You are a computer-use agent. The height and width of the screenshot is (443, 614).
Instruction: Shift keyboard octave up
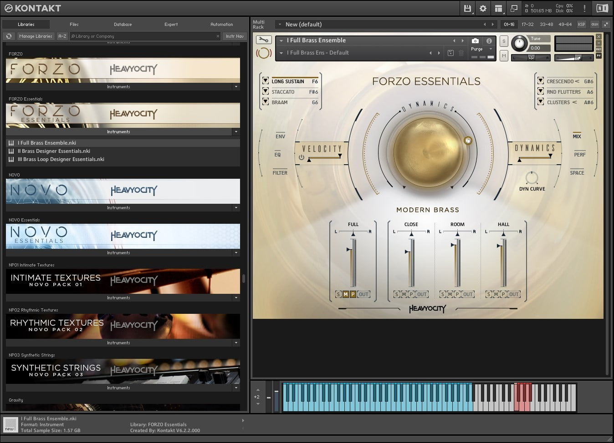(x=258, y=390)
